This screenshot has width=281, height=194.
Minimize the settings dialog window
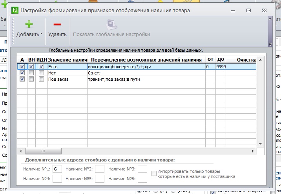tap(233, 11)
